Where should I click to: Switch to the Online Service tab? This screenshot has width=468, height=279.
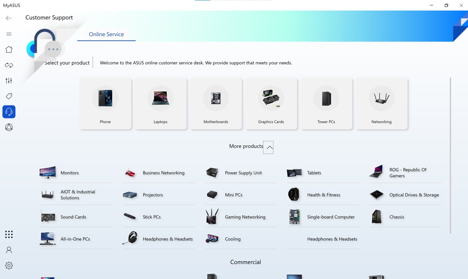click(106, 34)
